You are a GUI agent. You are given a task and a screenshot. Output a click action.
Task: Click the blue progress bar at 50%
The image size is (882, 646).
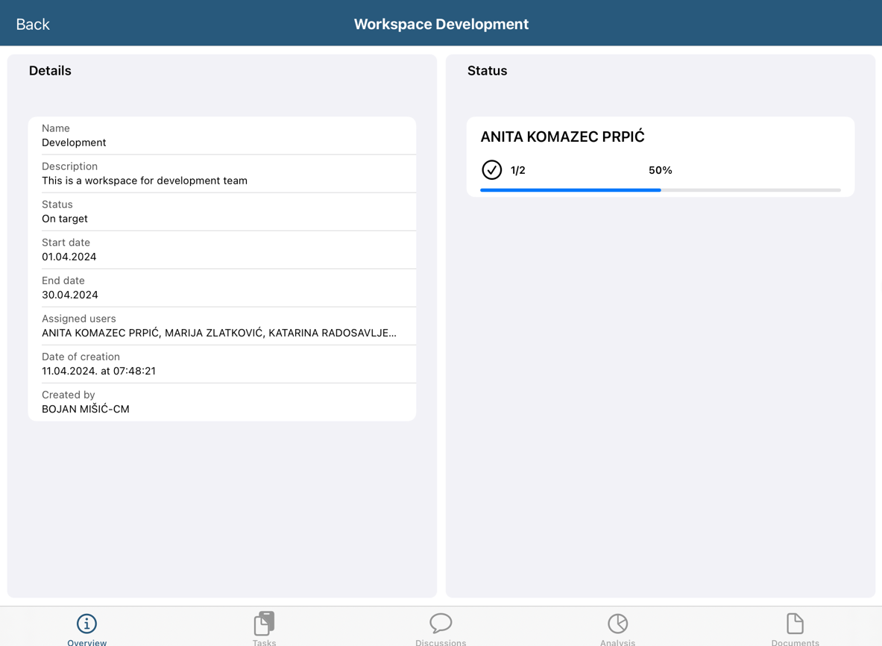pyautogui.click(x=570, y=190)
